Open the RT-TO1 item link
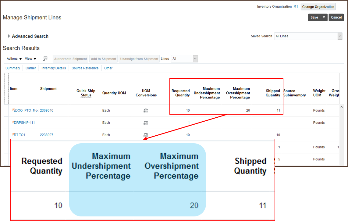348x221 pixels. tap(20, 135)
